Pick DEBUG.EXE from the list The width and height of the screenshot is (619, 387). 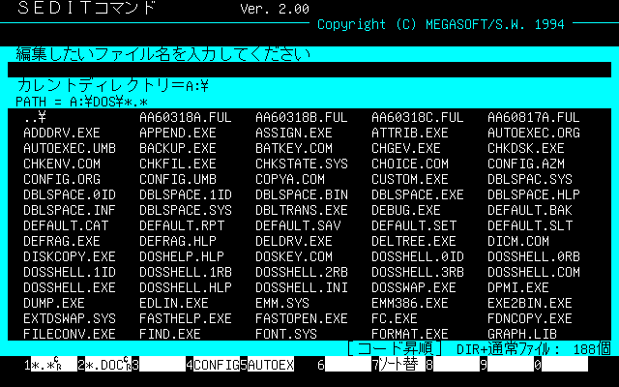(406, 210)
